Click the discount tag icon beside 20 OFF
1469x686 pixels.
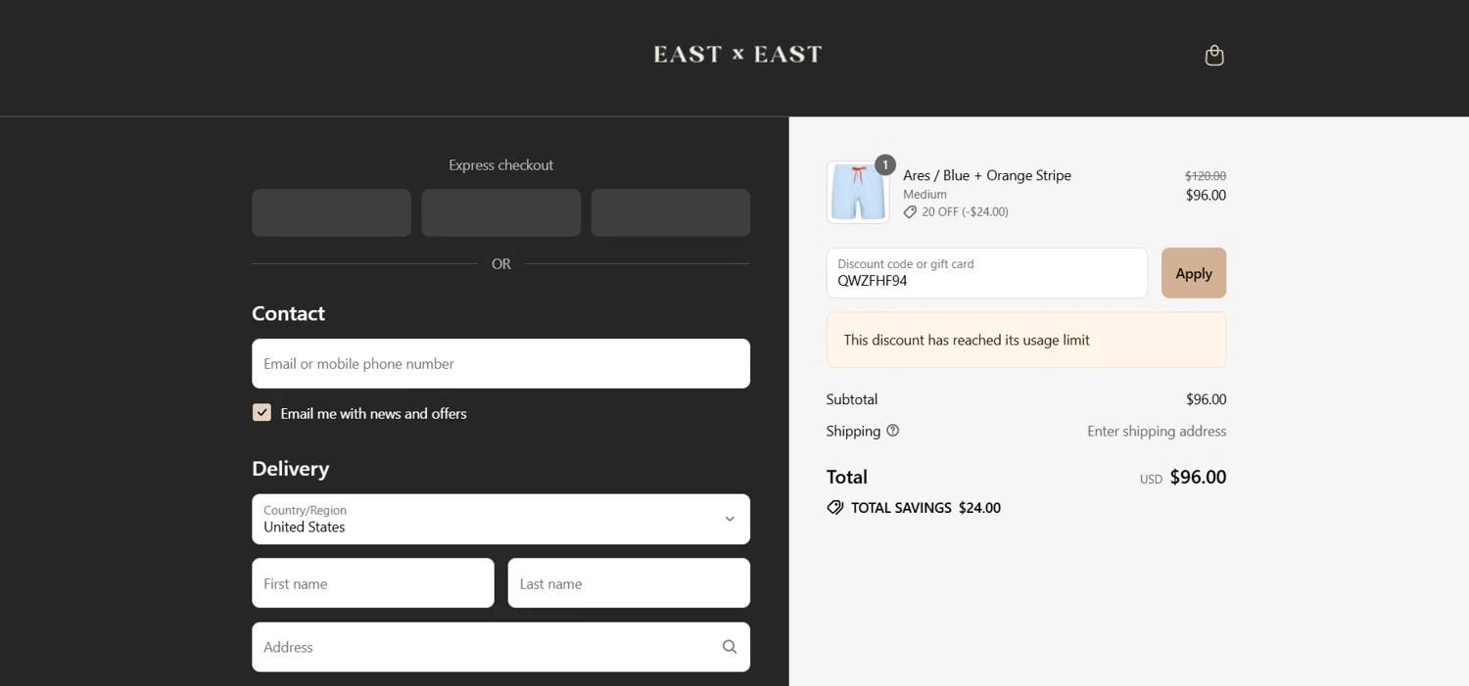[910, 211]
